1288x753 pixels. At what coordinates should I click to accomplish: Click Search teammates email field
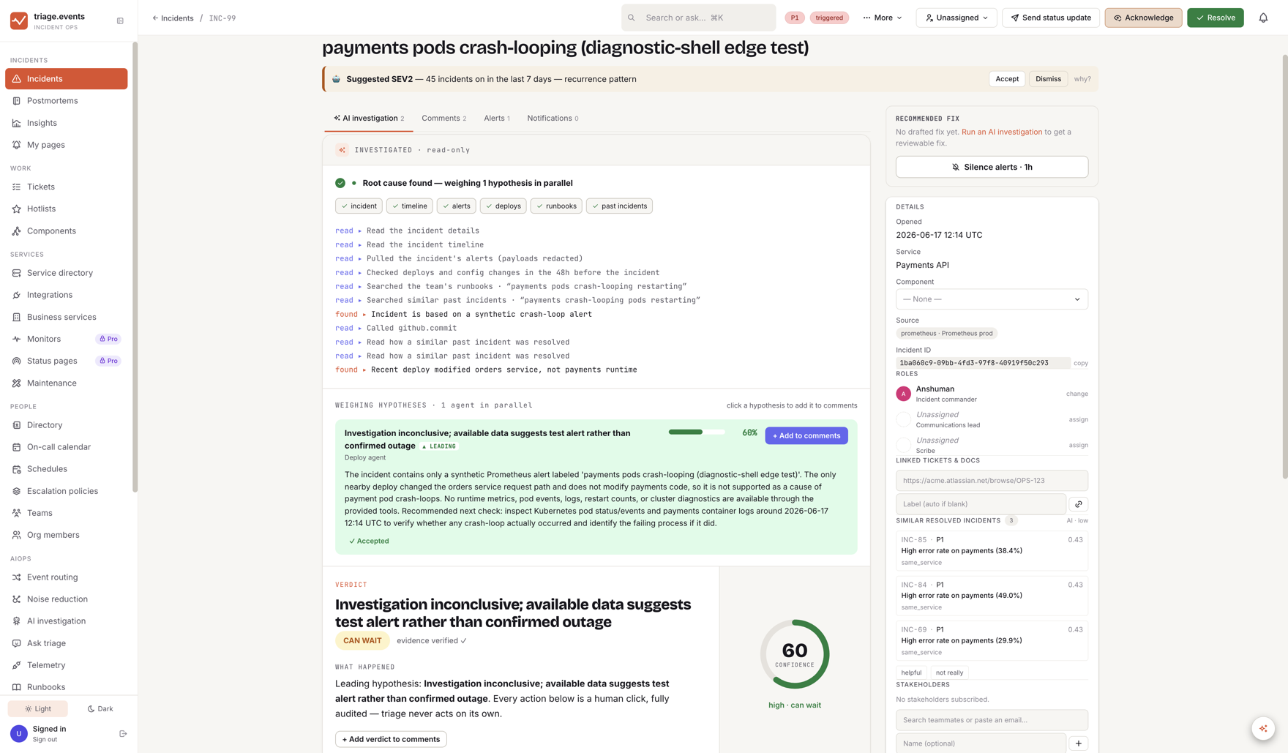(992, 720)
